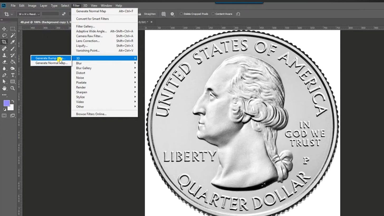Select Liquify from the Filter menu

(x=82, y=46)
